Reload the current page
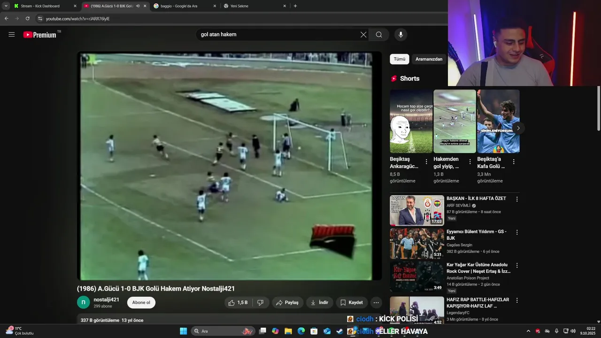601x338 pixels. click(28, 18)
